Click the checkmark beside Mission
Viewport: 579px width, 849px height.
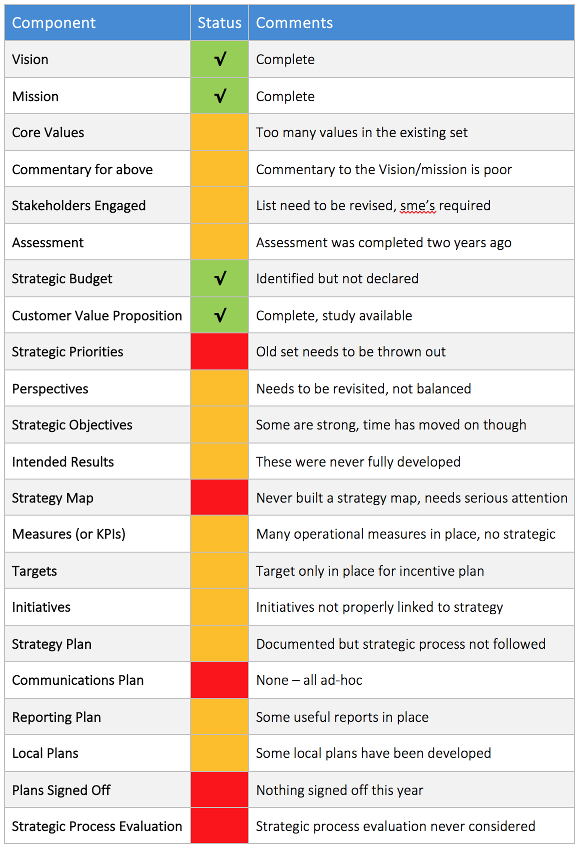[220, 96]
